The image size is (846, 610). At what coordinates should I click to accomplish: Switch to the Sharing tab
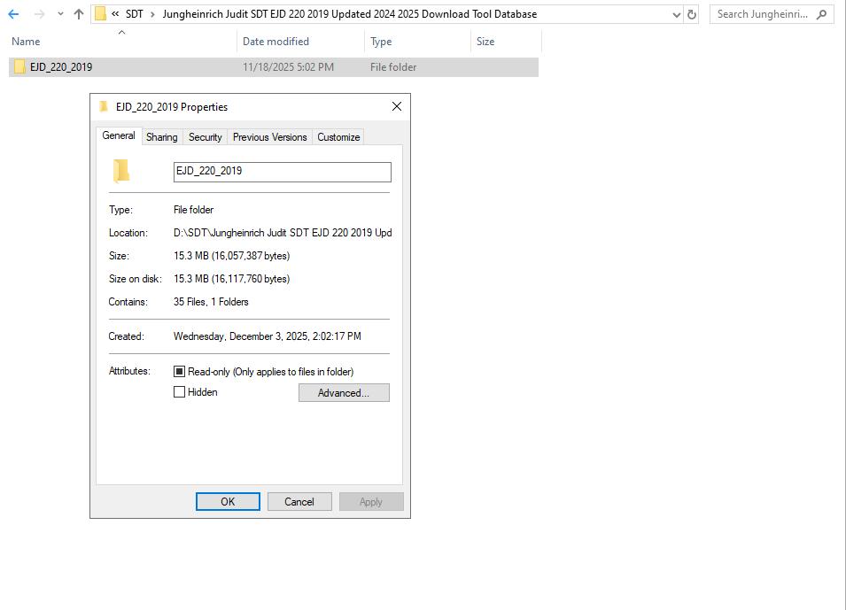(161, 136)
